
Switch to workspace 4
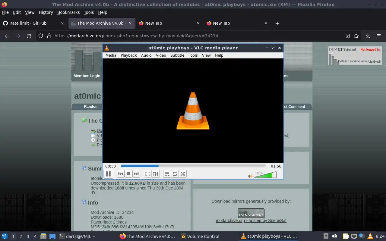point(35,236)
